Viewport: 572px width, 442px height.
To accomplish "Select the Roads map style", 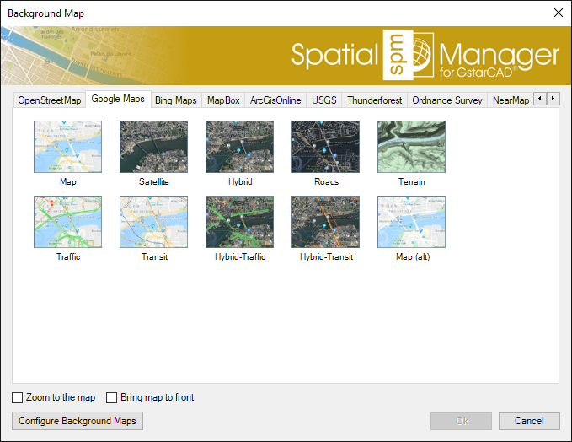I will (325, 147).
